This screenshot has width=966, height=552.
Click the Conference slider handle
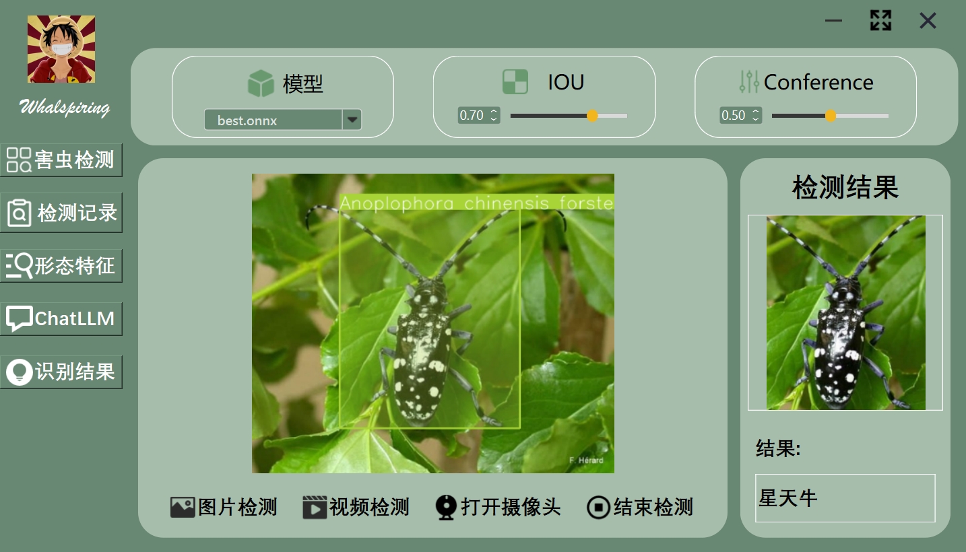click(x=831, y=116)
